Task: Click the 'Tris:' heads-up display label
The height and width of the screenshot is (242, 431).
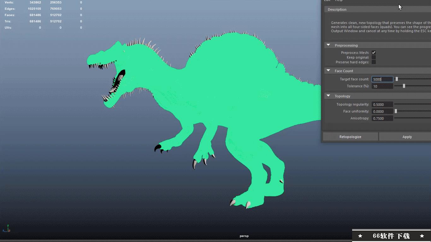Action: (x=8, y=21)
